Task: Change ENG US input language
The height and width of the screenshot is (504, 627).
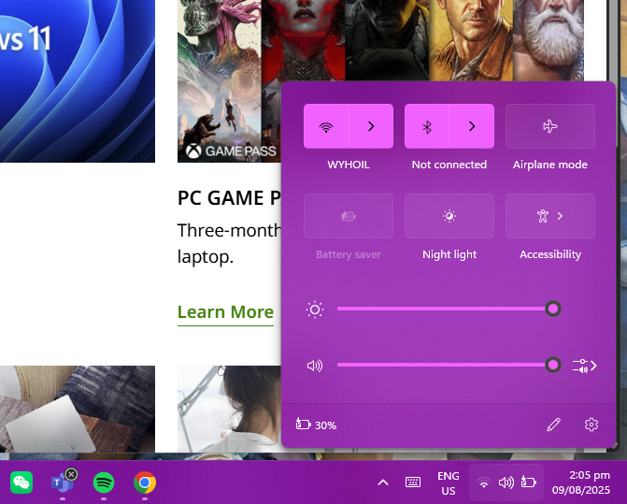Action: click(449, 483)
